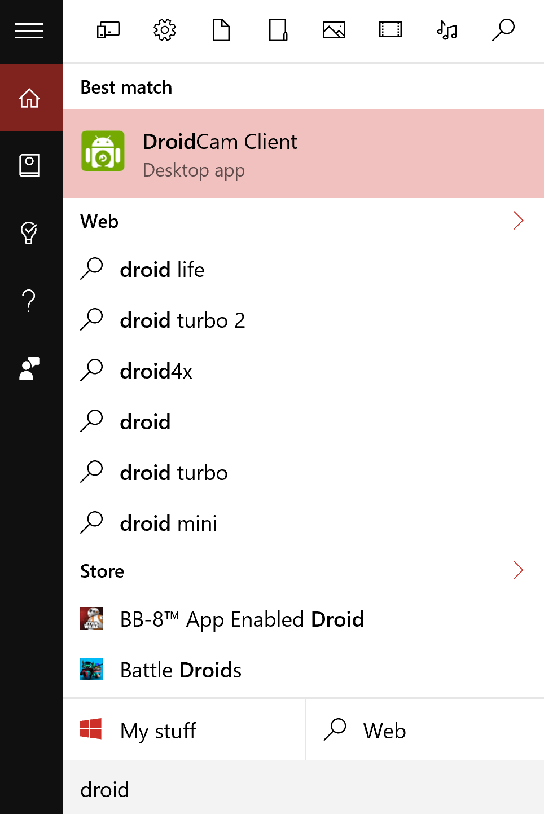The width and height of the screenshot is (544, 814).
Task: Filter results by Videos icon
Action: (391, 30)
